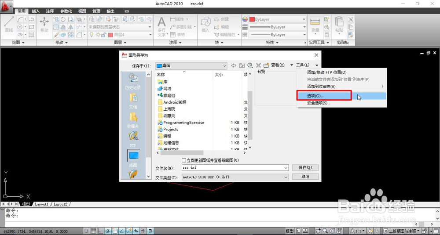This screenshot has width=440, height=235.
Task: Open the File name (文件名) history dropdown
Action: [x=286, y=168]
